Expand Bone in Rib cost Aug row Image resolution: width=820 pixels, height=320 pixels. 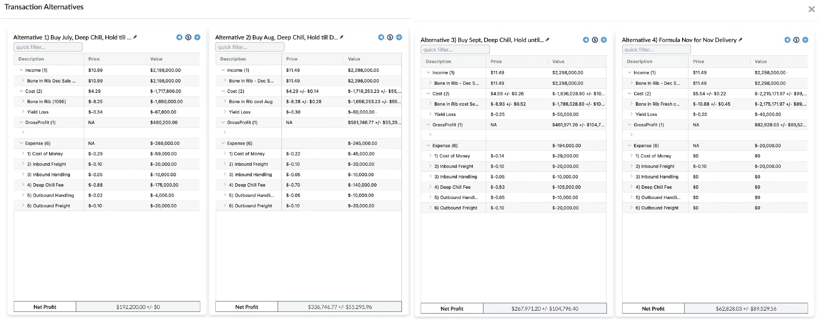[225, 101]
